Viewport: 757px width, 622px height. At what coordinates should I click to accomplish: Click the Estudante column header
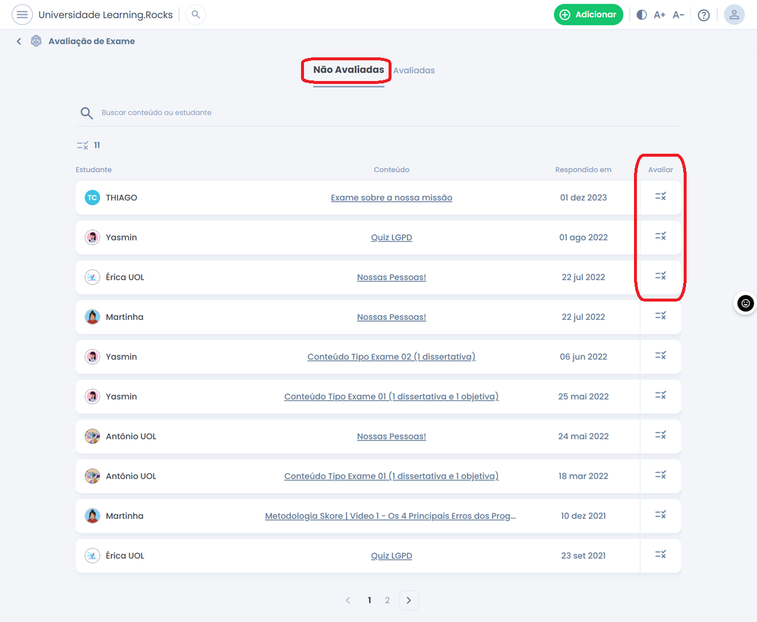click(x=93, y=170)
